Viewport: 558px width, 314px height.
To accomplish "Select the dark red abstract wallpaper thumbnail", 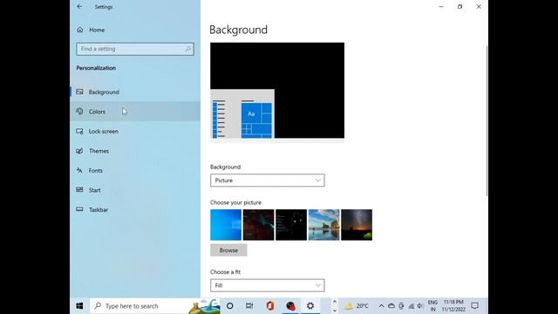I will click(x=258, y=225).
